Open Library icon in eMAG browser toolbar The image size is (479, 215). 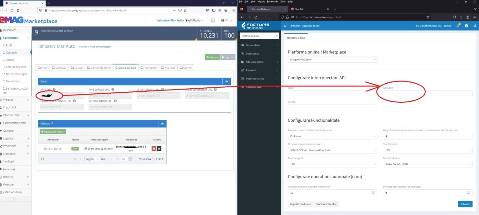[208, 10]
